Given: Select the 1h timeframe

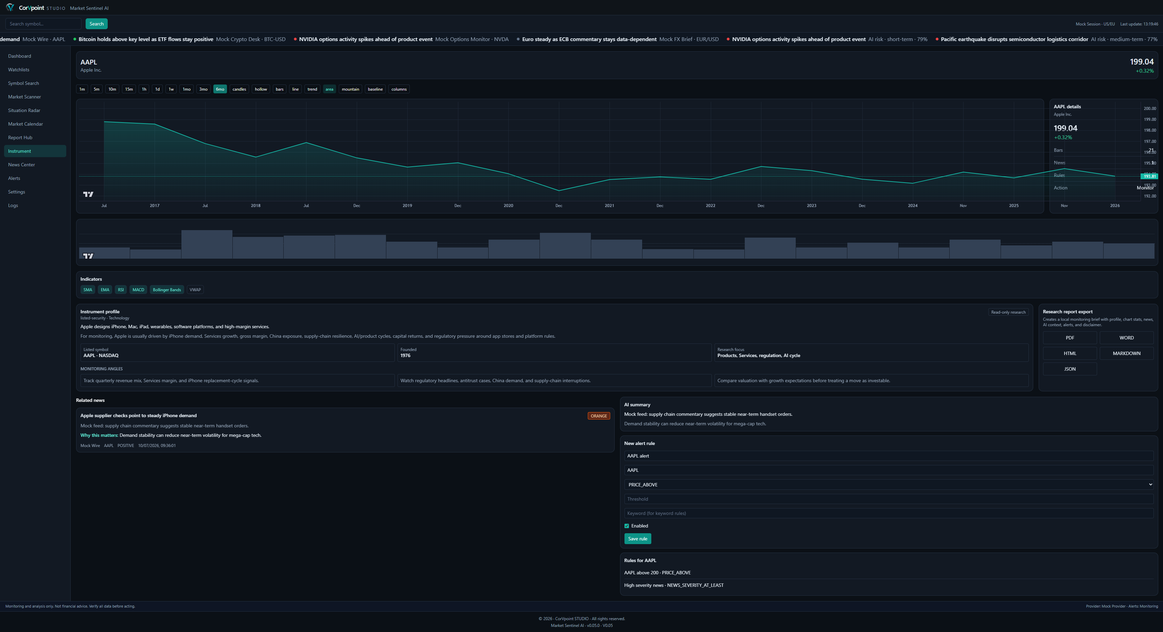Looking at the screenshot, I should click(x=144, y=89).
